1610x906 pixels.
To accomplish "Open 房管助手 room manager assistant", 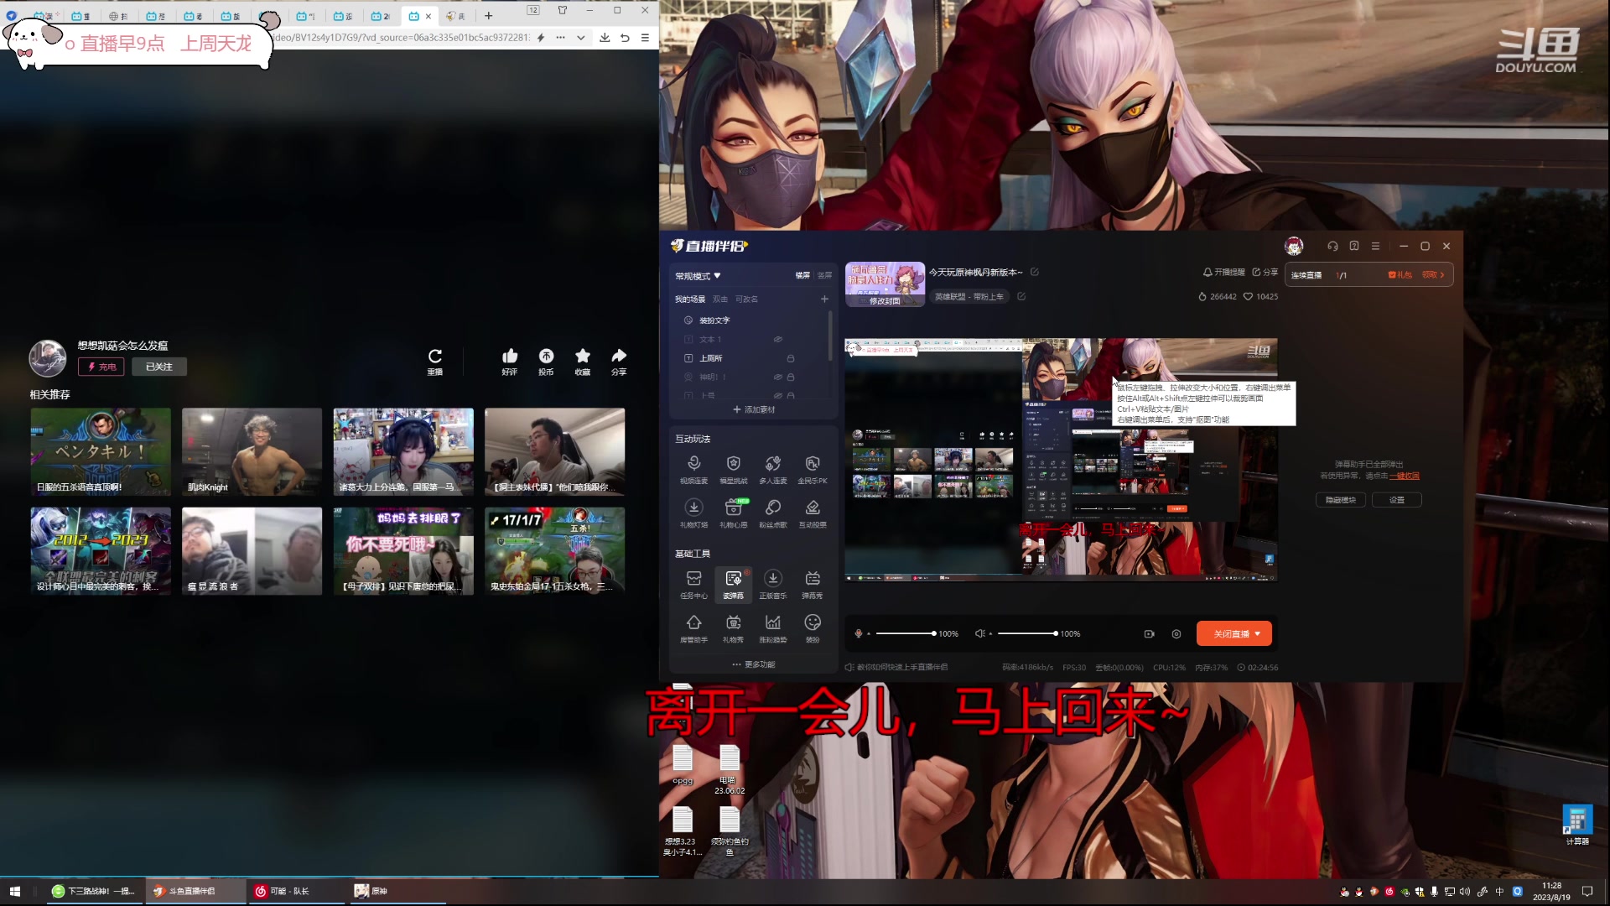I will tap(693, 628).
